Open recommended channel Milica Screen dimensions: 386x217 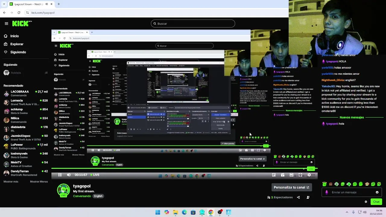coord(26,120)
